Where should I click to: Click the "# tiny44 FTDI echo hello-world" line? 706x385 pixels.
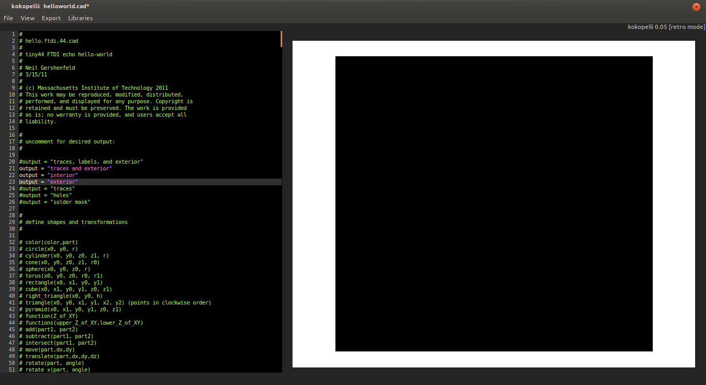point(66,54)
